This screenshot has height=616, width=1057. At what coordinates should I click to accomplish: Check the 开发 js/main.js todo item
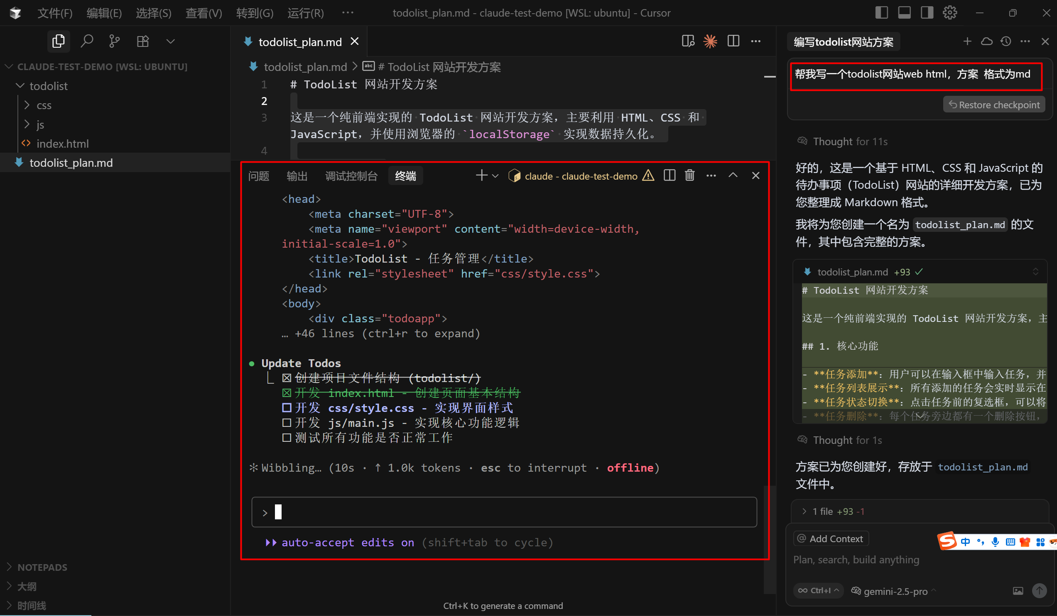[287, 422]
